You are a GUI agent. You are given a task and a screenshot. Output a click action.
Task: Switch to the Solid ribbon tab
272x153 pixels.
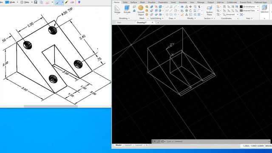click(x=125, y=2)
